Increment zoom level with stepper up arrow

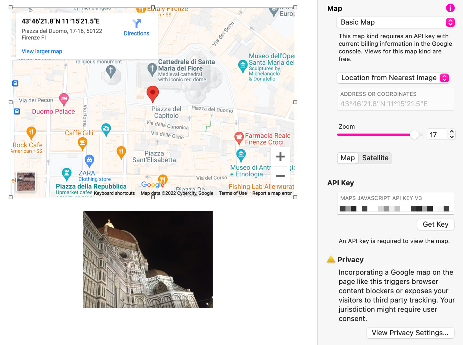451,132
